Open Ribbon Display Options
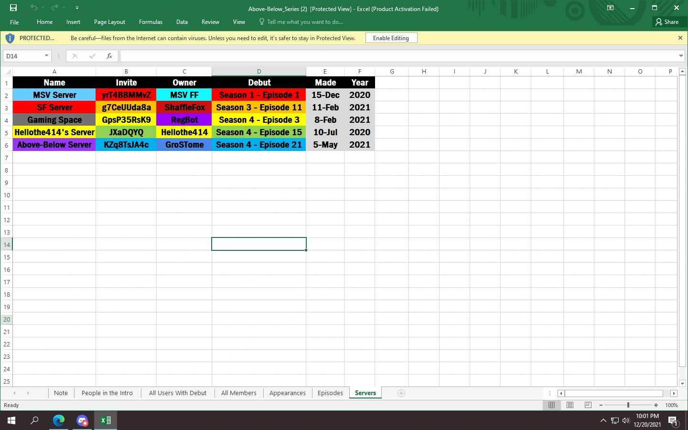Image resolution: width=688 pixels, height=430 pixels. (610, 8)
